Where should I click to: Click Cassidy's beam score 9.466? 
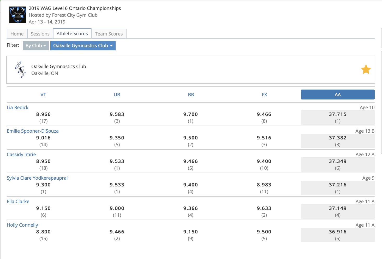(x=190, y=161)
